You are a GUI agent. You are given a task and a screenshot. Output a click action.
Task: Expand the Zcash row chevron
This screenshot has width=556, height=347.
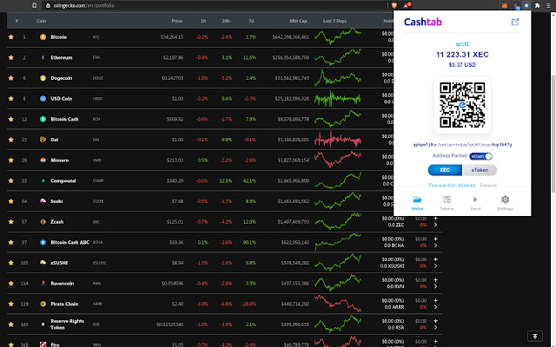[435, 225]
